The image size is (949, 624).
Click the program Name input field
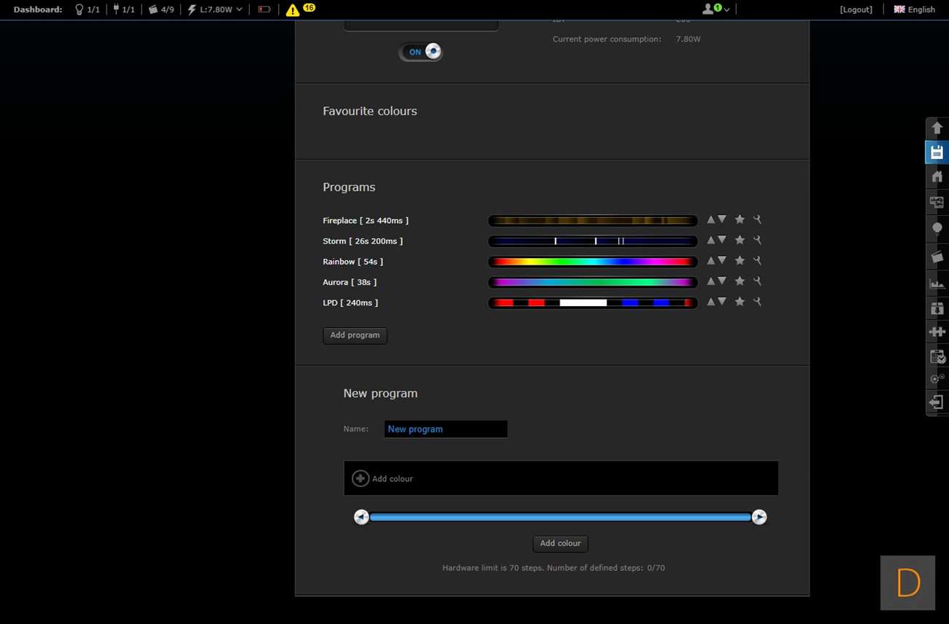(x=445, y=429)
